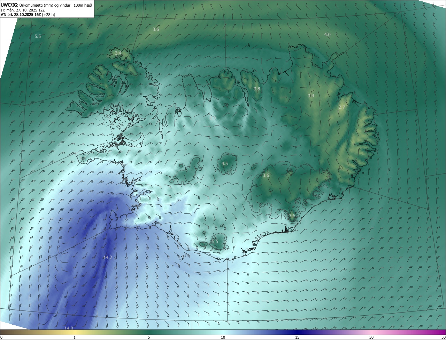Select the 3.4 value label over the Westfjords

point(118,53)
